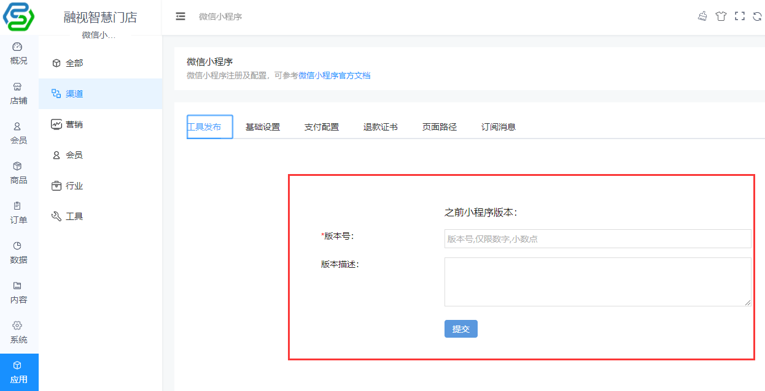Select 应用 in the left rail
This screenshot has height=391, width=765.
point(18,372)
